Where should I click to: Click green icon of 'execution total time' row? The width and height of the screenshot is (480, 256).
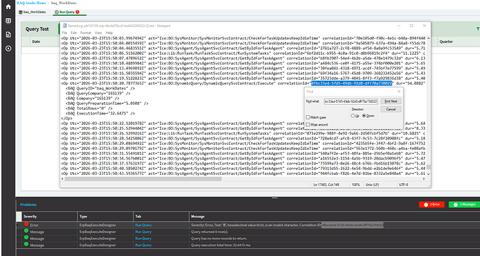26,244
